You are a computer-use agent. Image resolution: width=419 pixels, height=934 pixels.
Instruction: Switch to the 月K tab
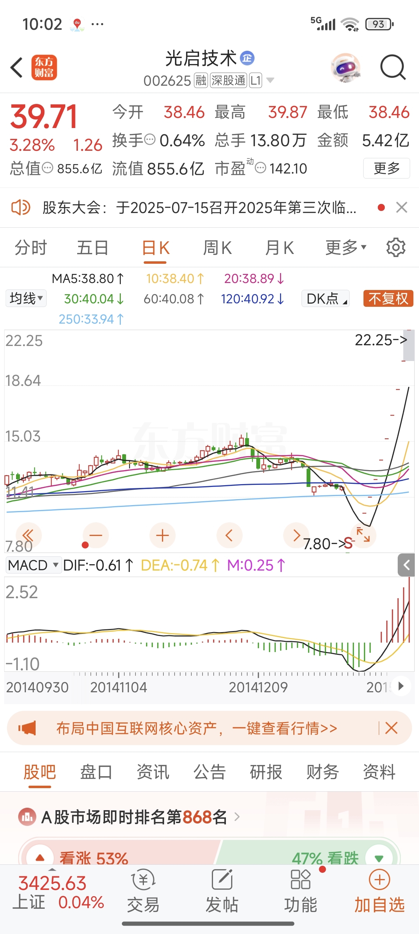(x=279, y=248)
